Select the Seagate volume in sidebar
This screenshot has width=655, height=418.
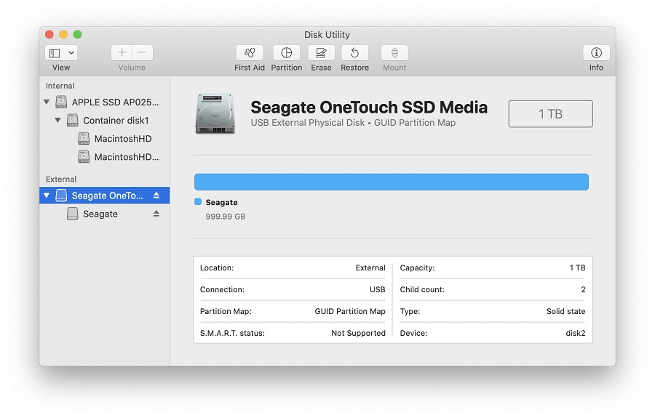(100, 214)
